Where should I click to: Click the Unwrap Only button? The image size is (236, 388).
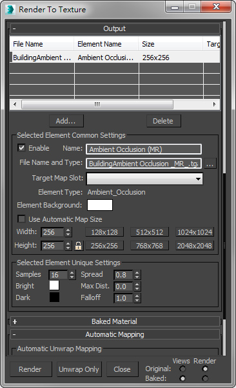pyautogui.click(x=79, y=369)
